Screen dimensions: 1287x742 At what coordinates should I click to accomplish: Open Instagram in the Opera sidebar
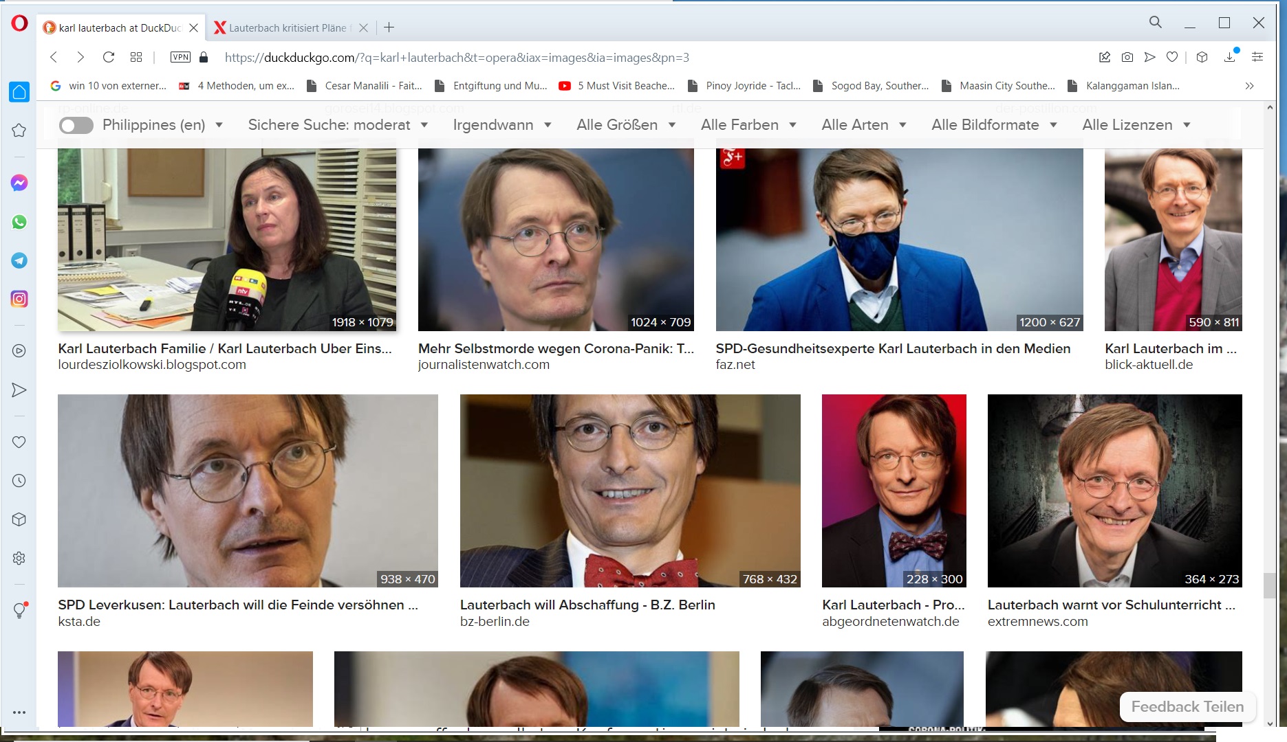[x=19, y=299]
